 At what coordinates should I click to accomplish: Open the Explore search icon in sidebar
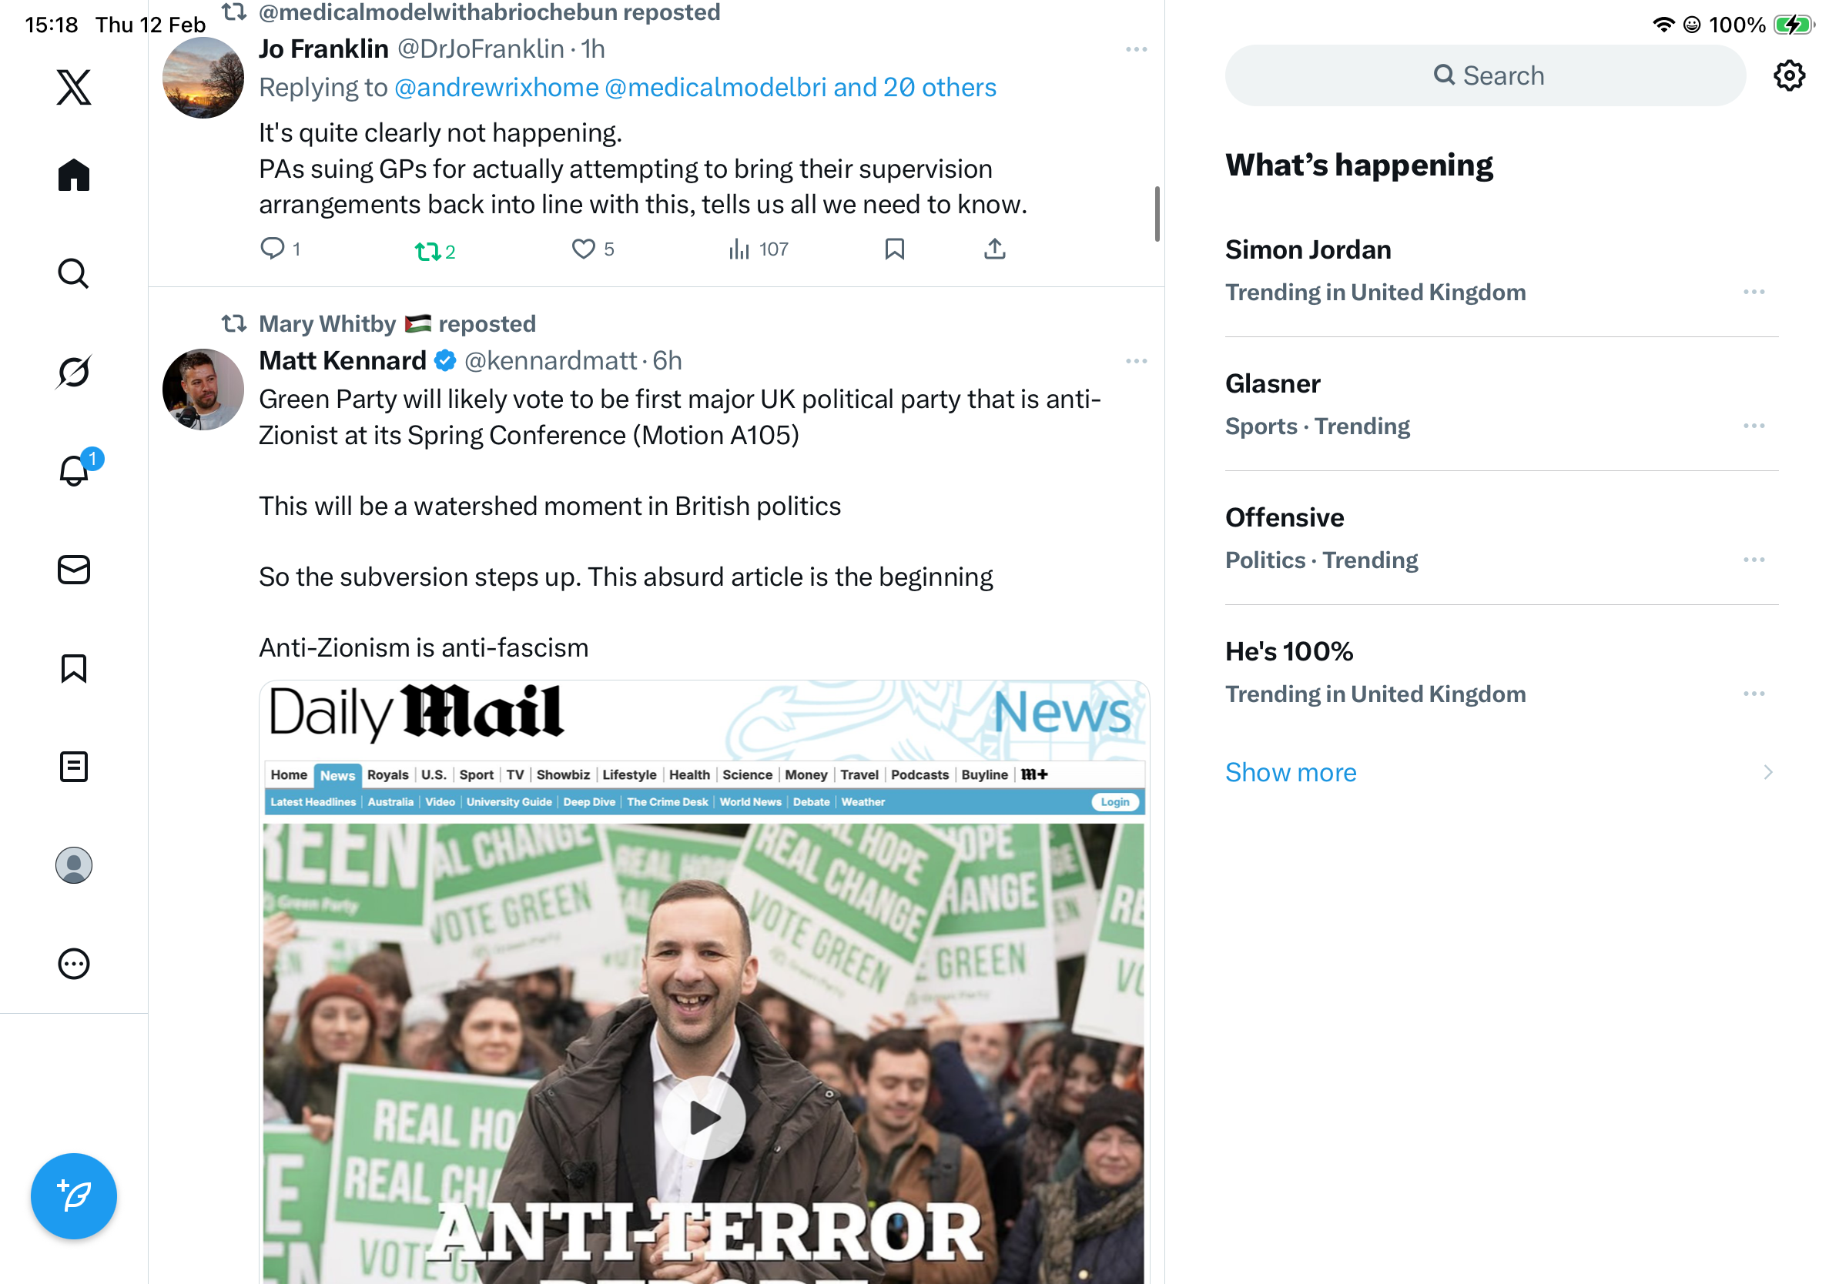click(74, 274)
